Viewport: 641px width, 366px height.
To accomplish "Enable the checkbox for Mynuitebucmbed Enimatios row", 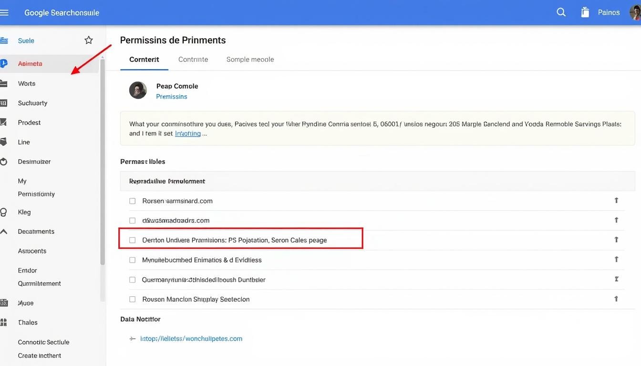I will [132, 260].
